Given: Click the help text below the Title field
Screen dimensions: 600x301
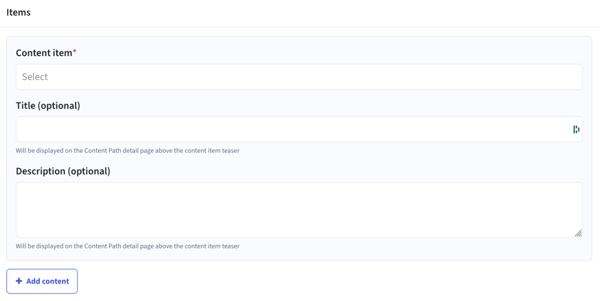Looking at the screenshot, I should coord(127,150).
